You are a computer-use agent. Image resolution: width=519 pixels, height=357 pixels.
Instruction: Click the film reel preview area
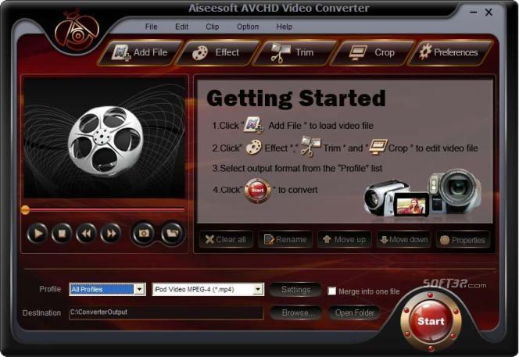click(105, 138)
